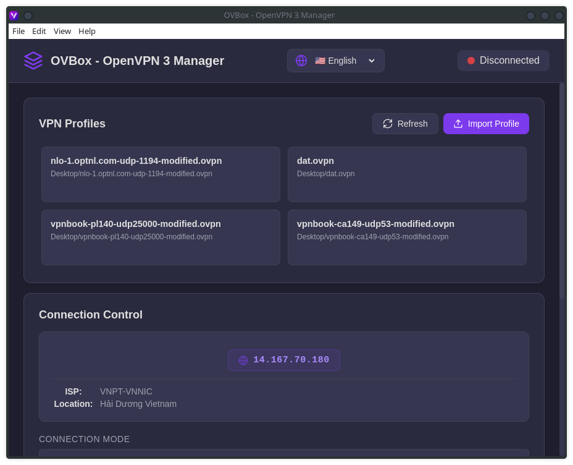Open the File menu
573x465 pixels.
(19, 31)
